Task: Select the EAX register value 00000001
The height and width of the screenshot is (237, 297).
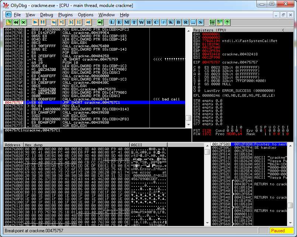Action: click(x=211, y=34)
